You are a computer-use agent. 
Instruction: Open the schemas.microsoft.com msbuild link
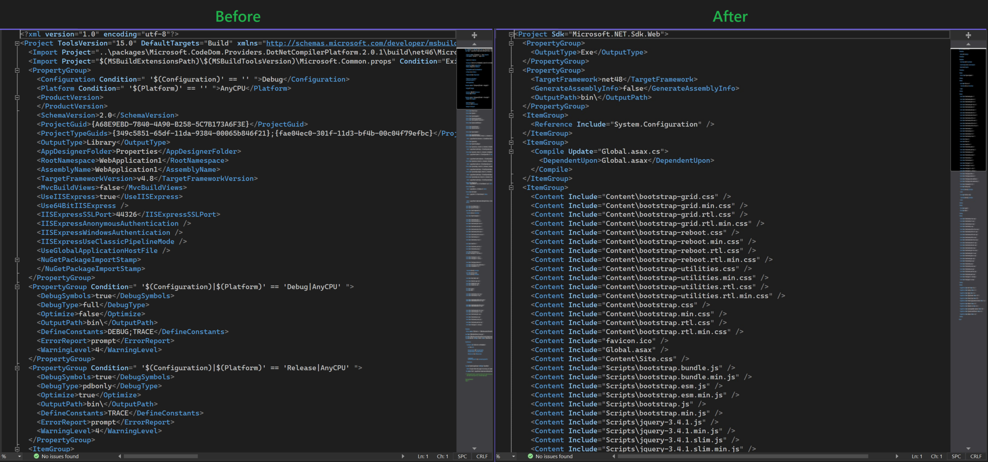tap(361, 43)
